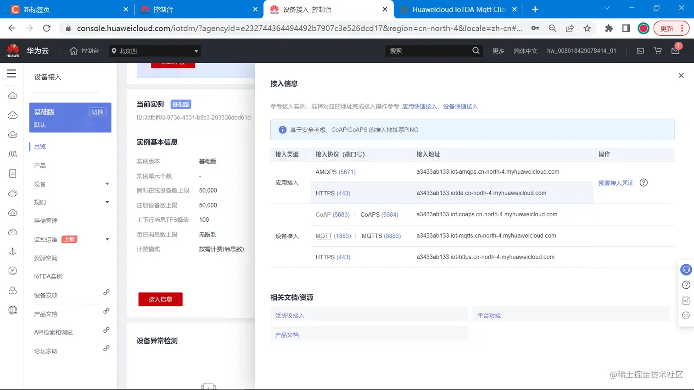Click the browser 更新 button
Screen dimensions: 694x390
point(672,28)
